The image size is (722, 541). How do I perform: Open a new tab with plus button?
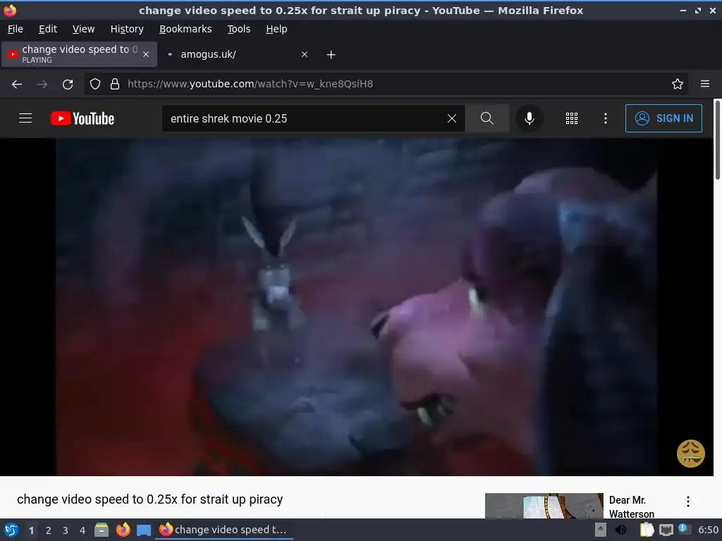[x=331, y=55]
